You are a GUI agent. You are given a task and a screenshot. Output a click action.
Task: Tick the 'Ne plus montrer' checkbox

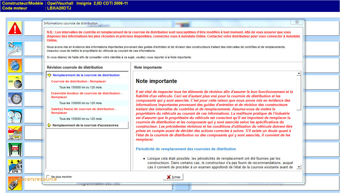point(48,177)
